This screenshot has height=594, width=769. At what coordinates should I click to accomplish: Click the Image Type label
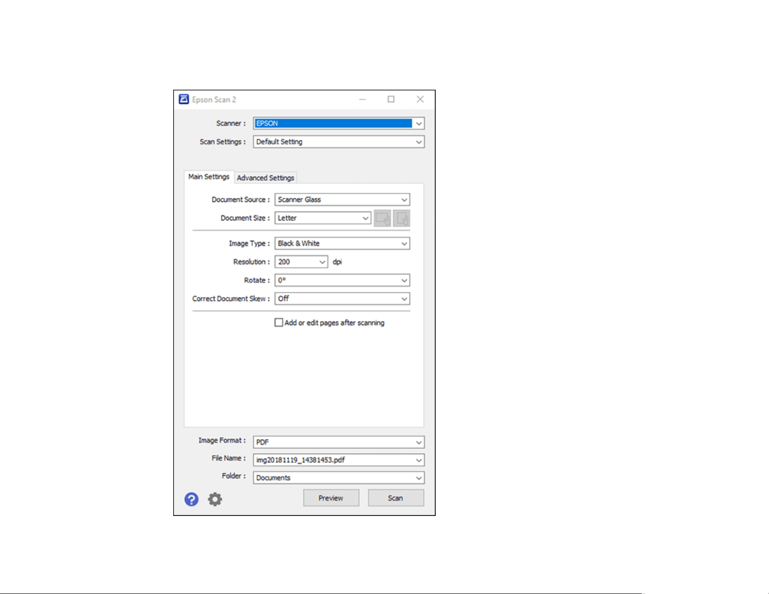[249, 243]
